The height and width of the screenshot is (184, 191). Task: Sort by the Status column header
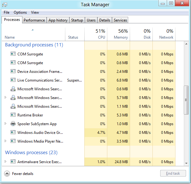point(75,34)
